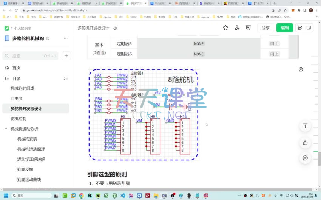Click the plus button beside search box
This screenshot has width=321, height=200.
coord(66,56)
